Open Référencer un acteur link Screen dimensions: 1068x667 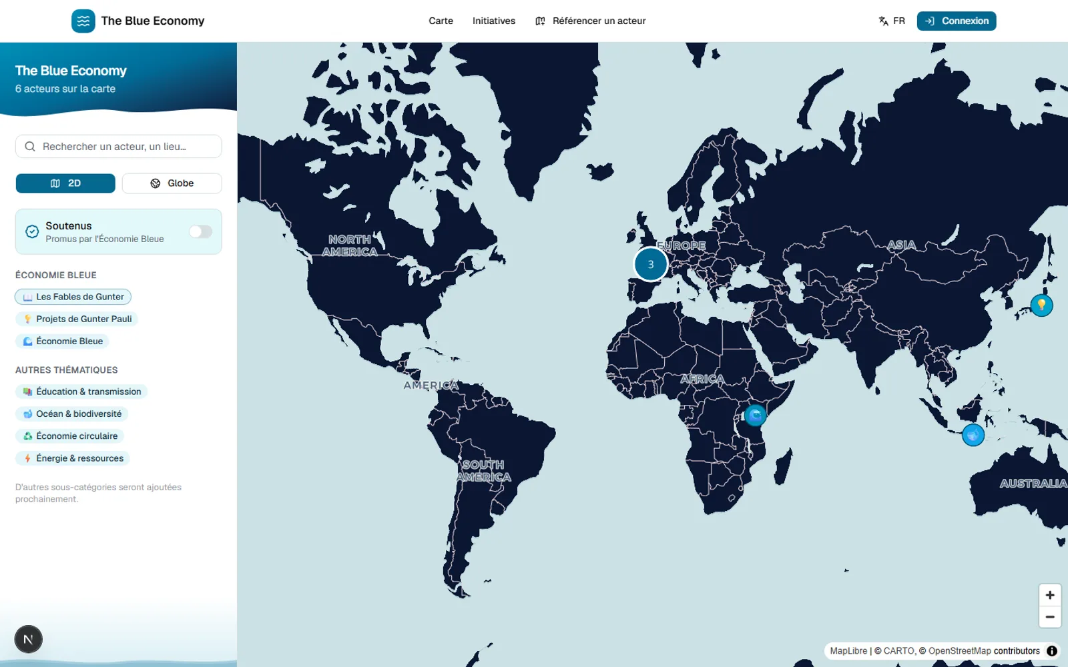[x=591, y=21]
